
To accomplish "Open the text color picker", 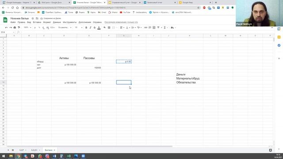I will click(x=99, y=27).
